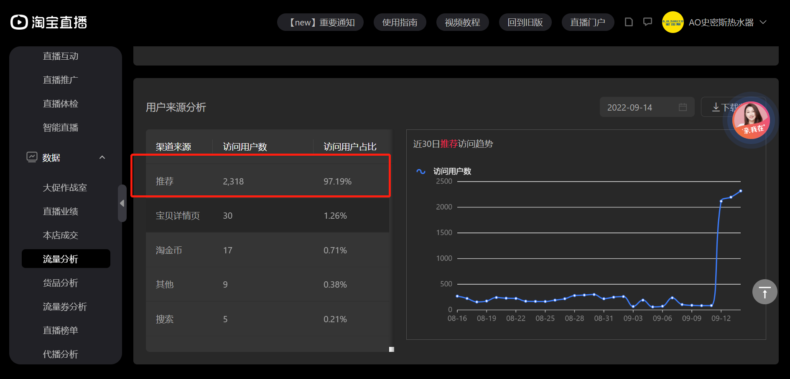
Task: Click the Taobao Live logo
Action: click(x=48, y=22)
